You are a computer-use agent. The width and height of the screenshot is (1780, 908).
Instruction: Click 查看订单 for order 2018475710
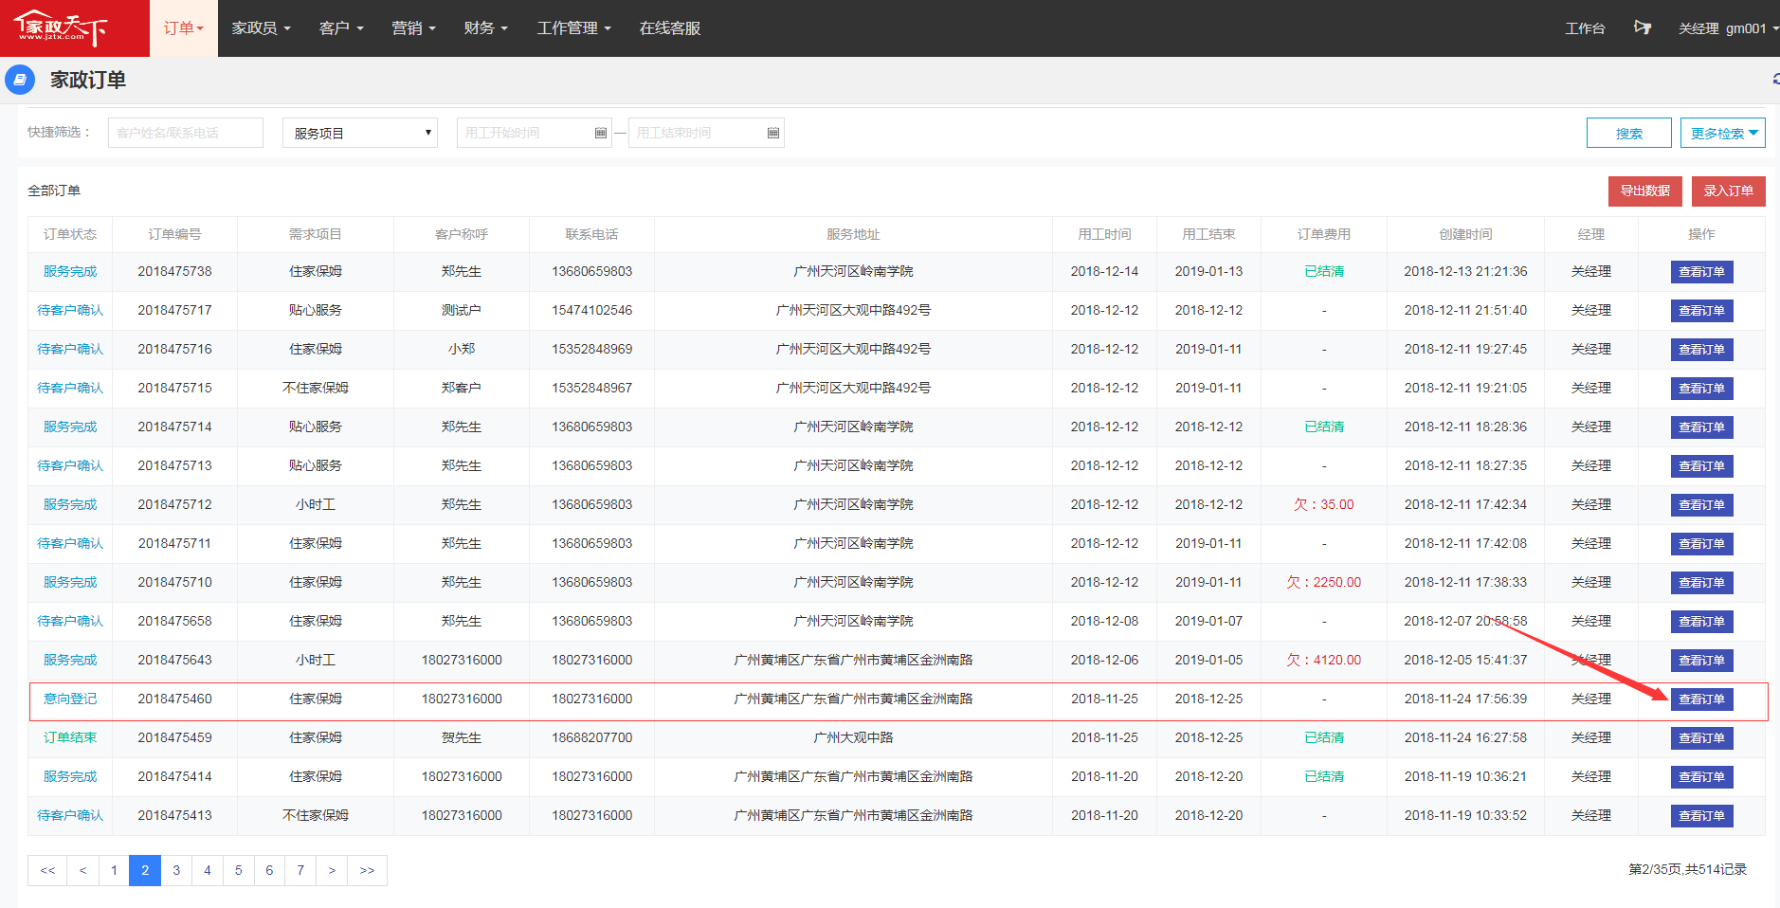coord(1702,583)
